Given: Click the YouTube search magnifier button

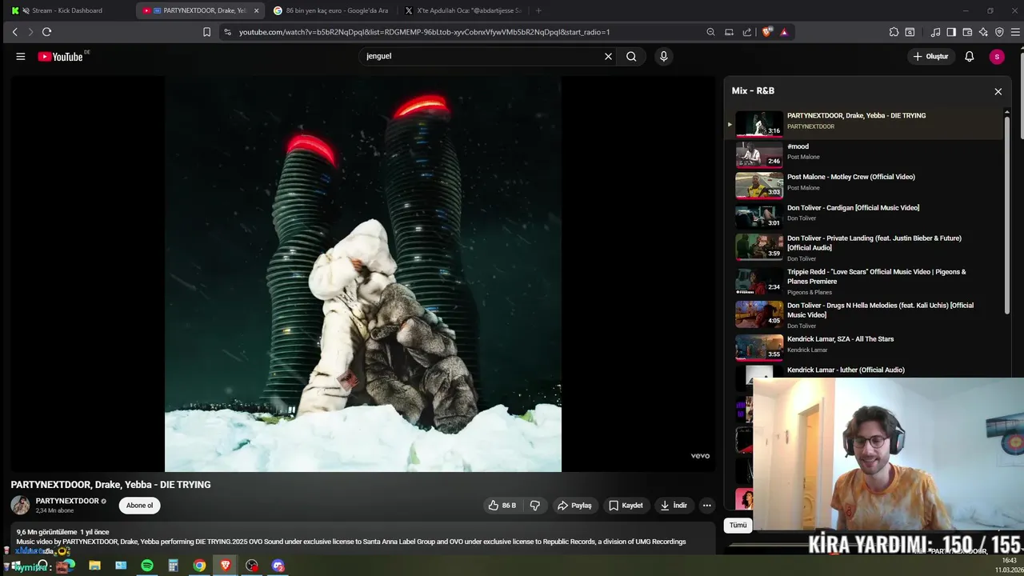Looking at the screenshot, I should coord(631,57).
